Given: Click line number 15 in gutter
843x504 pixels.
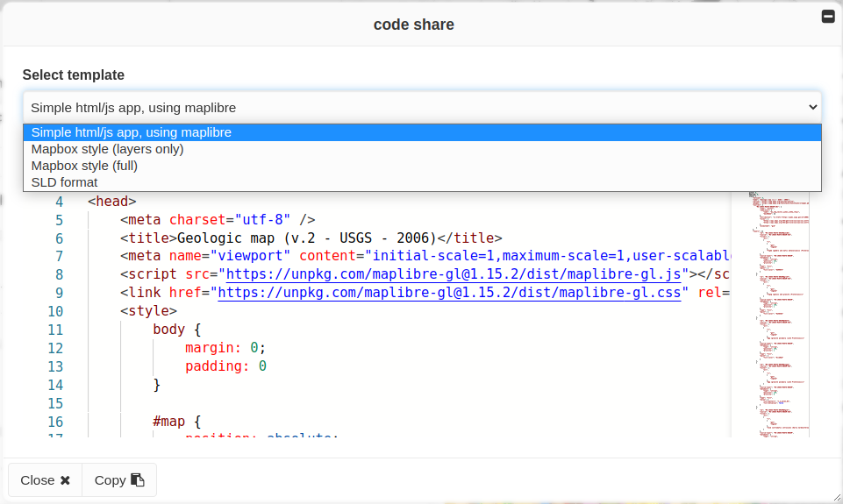Looking at the screenshot, I should pyautogui.click(x=55, y=403).
